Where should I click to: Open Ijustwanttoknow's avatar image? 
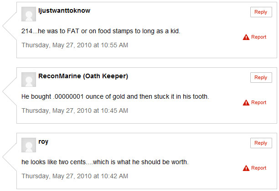[x=29, y=14]
